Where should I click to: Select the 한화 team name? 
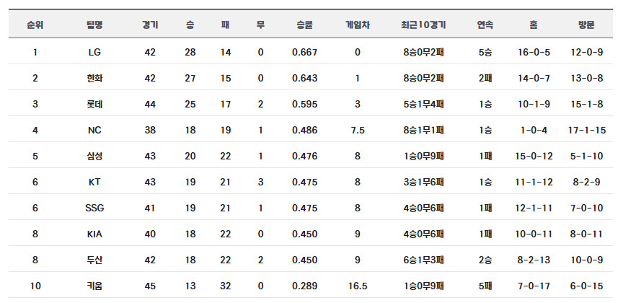[94, 78]
